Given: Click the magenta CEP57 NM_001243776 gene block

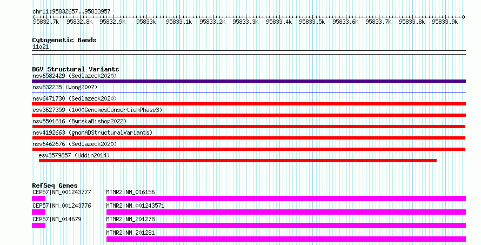Looking at the screenshot, I should coord(39,212).
